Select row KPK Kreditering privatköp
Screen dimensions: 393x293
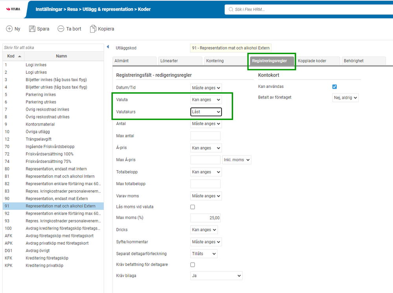[53, 266]
